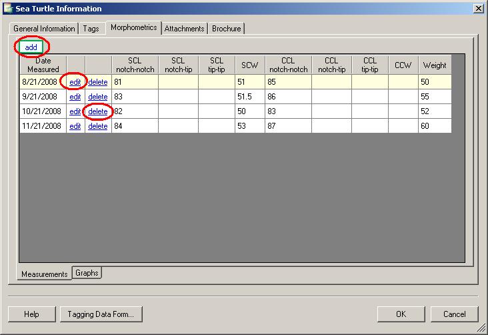Switch to the General Information tab
Screen dimensions: 488x335
pos(44,29)
